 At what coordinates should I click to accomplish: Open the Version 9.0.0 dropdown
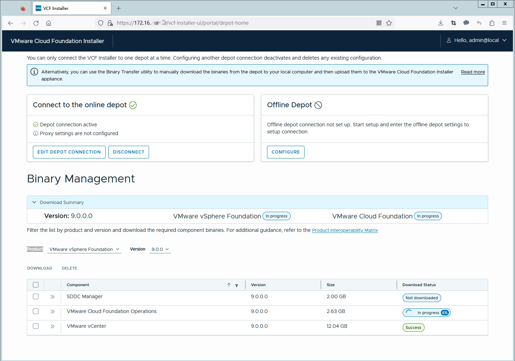(x=160, y=249)
